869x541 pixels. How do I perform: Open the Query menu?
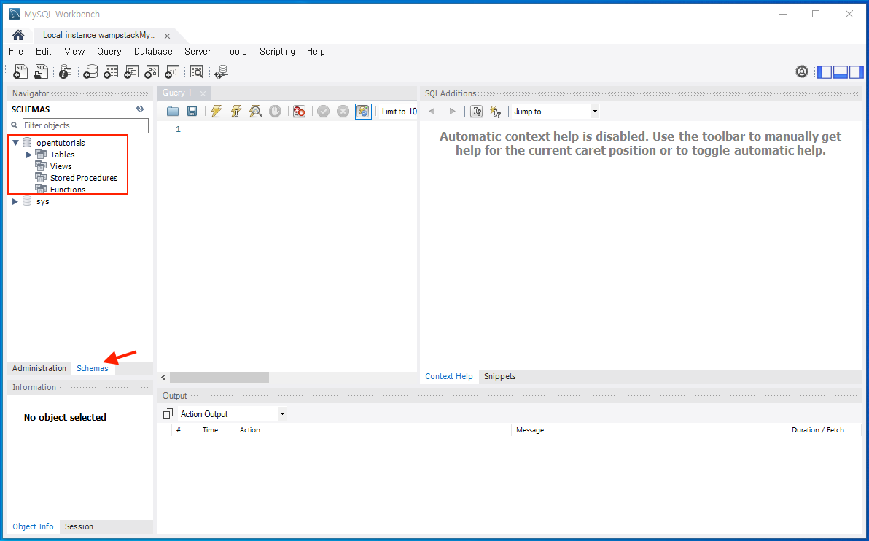point(109,52)
